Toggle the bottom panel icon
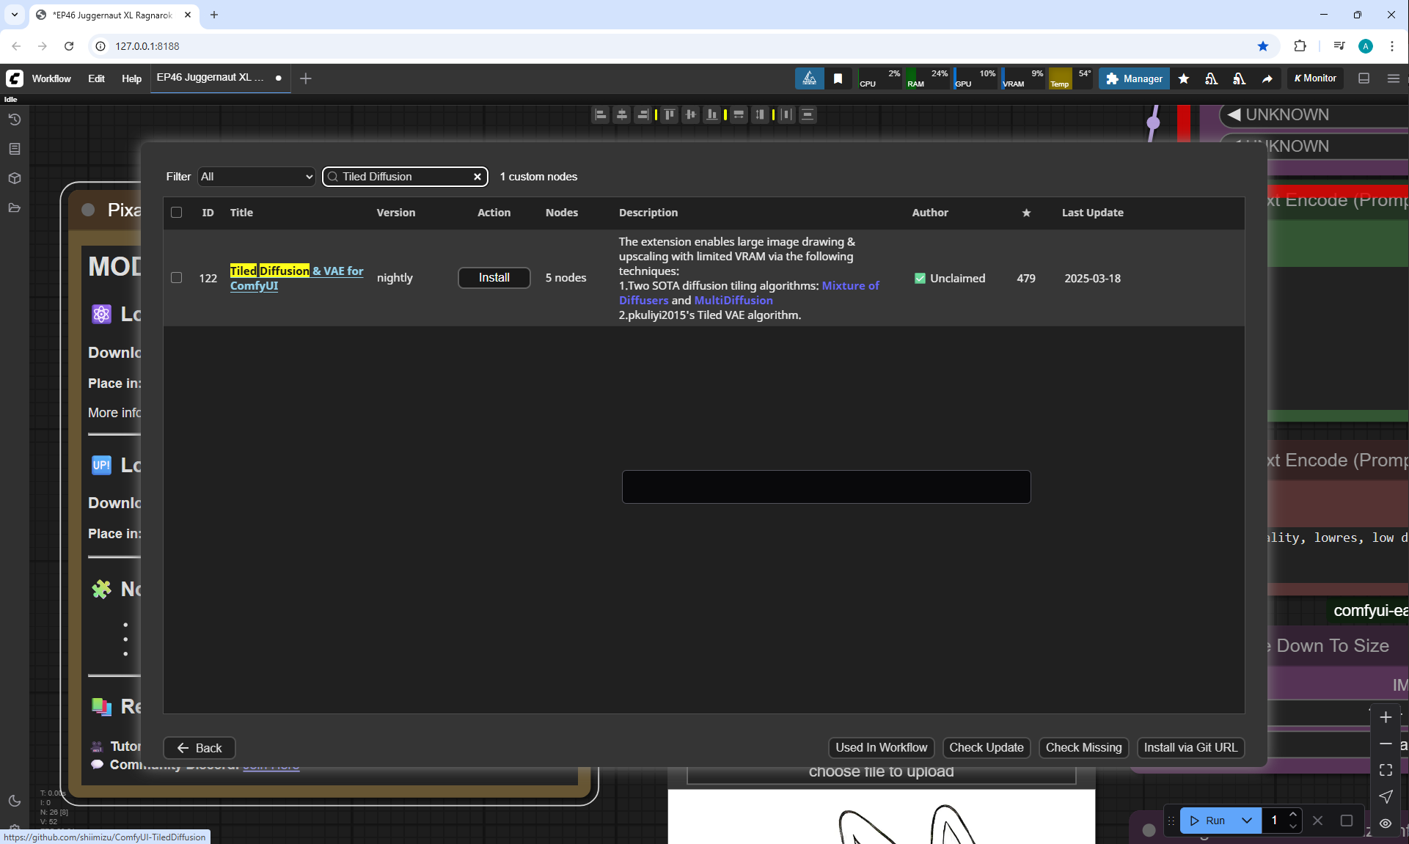The height and width of the screenshot is (844, 1409). point(1364,78)
